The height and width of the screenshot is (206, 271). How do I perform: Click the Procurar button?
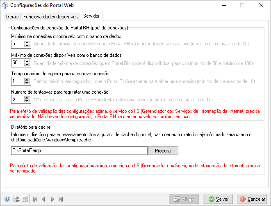click(163, 151)
